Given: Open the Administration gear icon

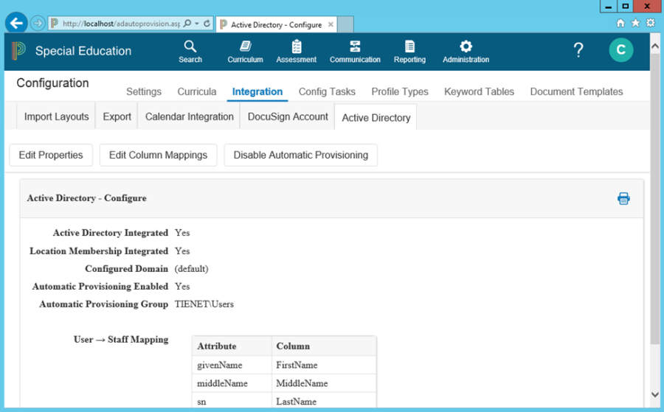Looking at the screenshot, I should tap(466, 47).
